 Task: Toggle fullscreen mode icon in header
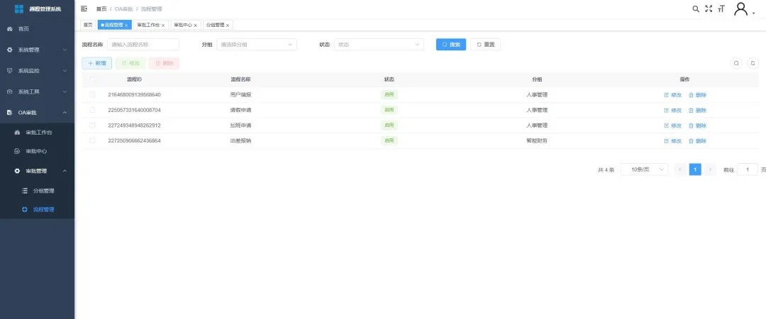click(x=709, y=9)
